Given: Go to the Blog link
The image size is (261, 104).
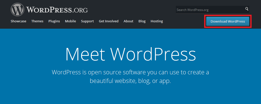Looking at the screenshot, I should click(142, 21).
